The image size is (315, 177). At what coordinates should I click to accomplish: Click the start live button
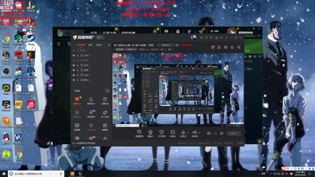tap(233, 133)
